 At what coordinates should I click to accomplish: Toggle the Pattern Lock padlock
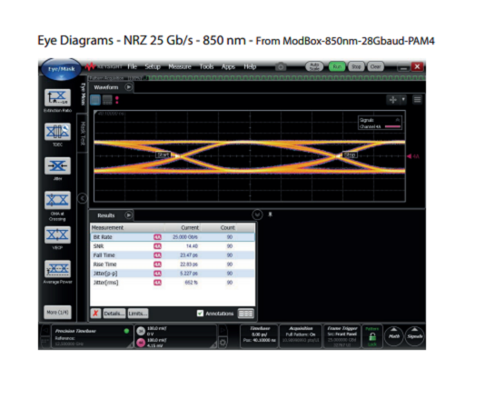(x=372, y=336)
